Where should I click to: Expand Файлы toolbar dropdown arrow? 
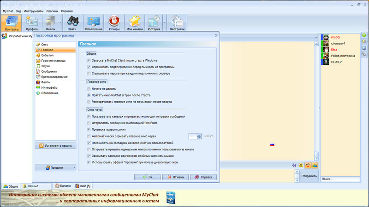(60, 23)
